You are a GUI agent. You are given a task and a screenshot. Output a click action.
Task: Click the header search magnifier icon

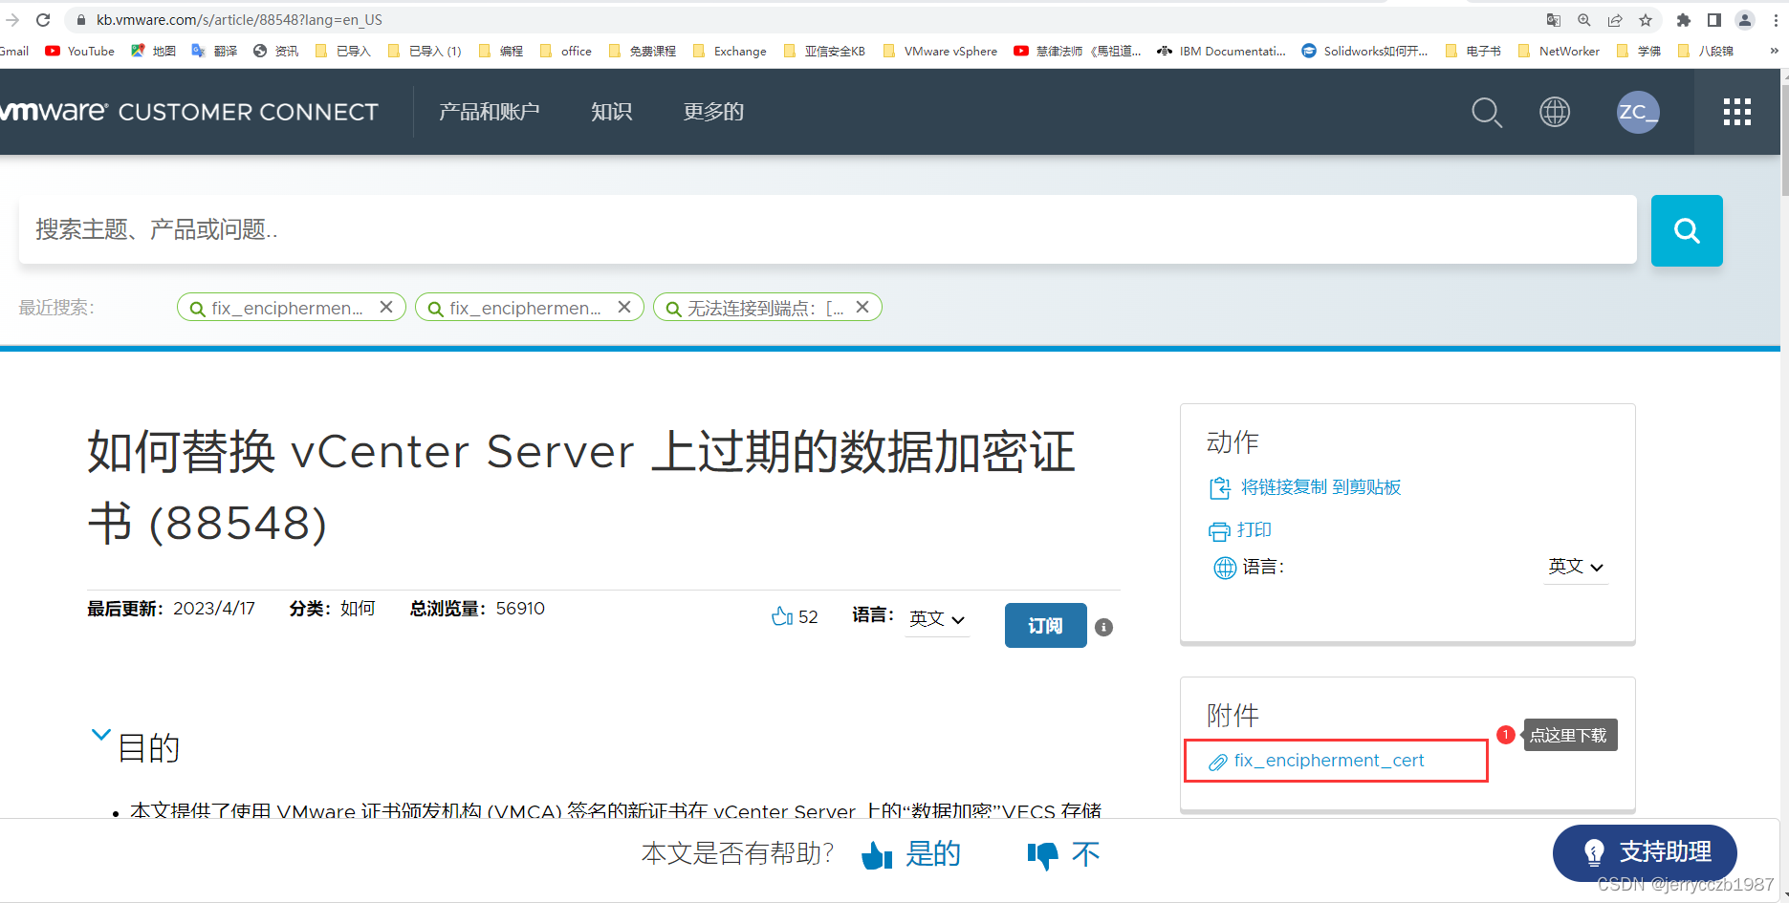(1487, 113)
